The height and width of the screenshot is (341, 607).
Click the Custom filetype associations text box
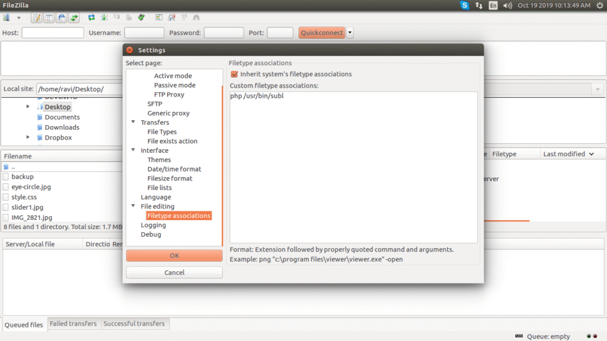tap(353, 167)
